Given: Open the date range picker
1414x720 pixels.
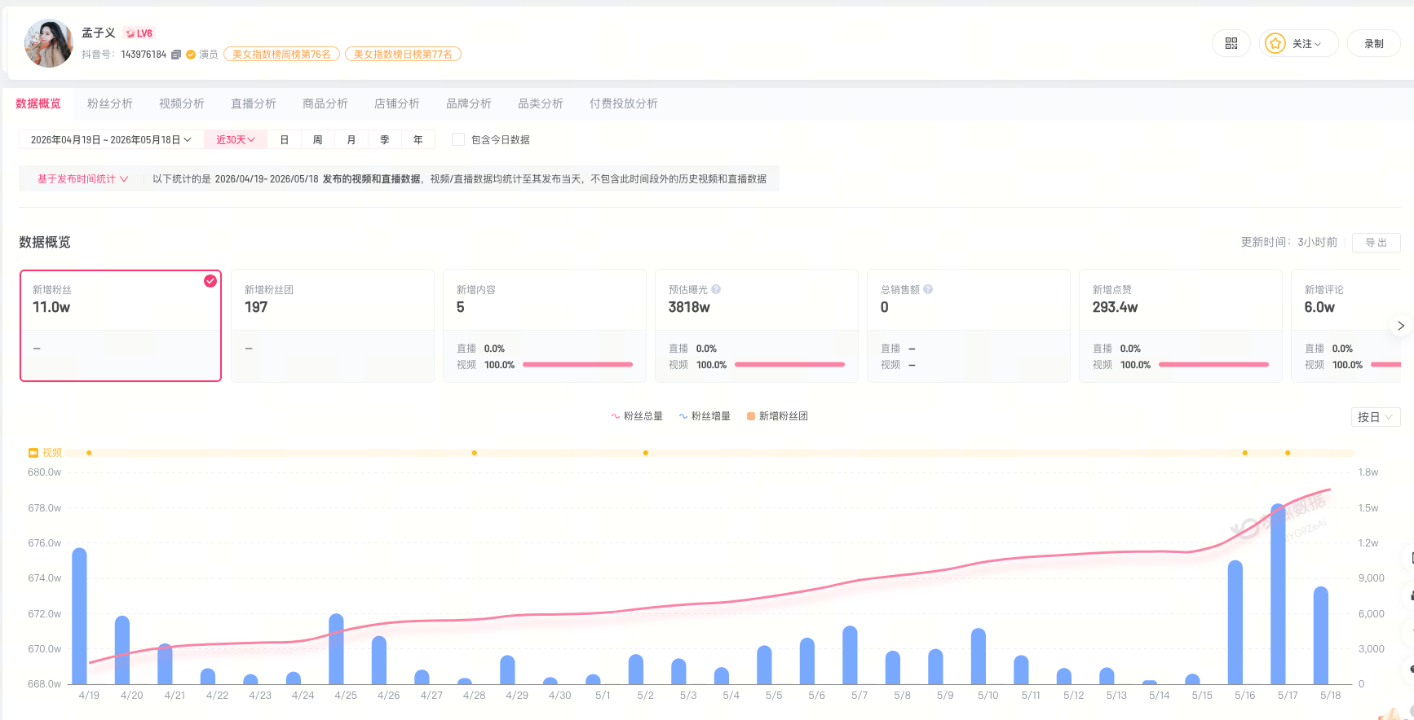Looking at the screenshot, I should pos(111,139).
